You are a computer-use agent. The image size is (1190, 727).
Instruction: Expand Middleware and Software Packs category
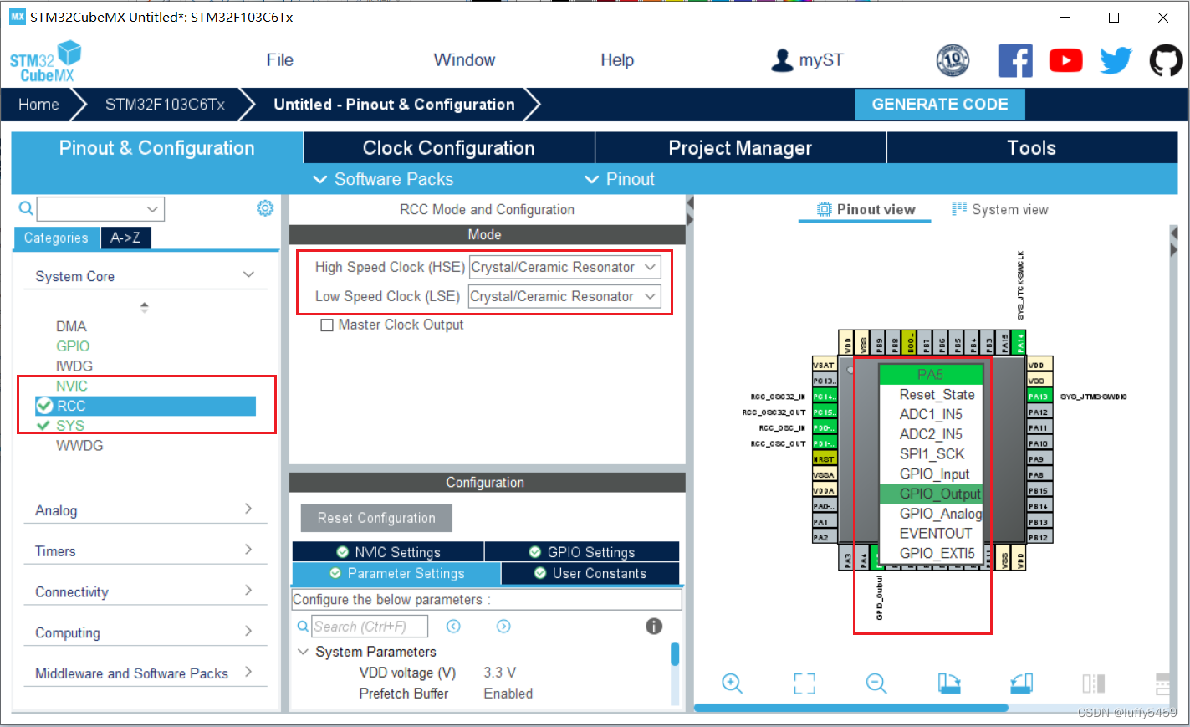(x=248, y=672)
